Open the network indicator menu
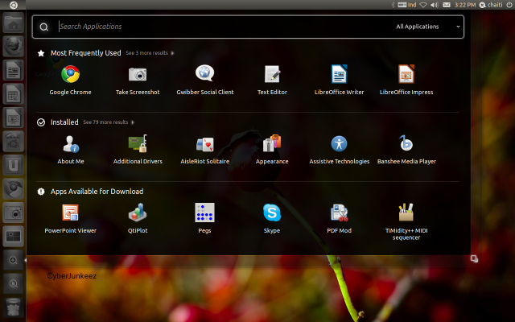This screenshot has width=515, height=322. [x=423, y=5]
